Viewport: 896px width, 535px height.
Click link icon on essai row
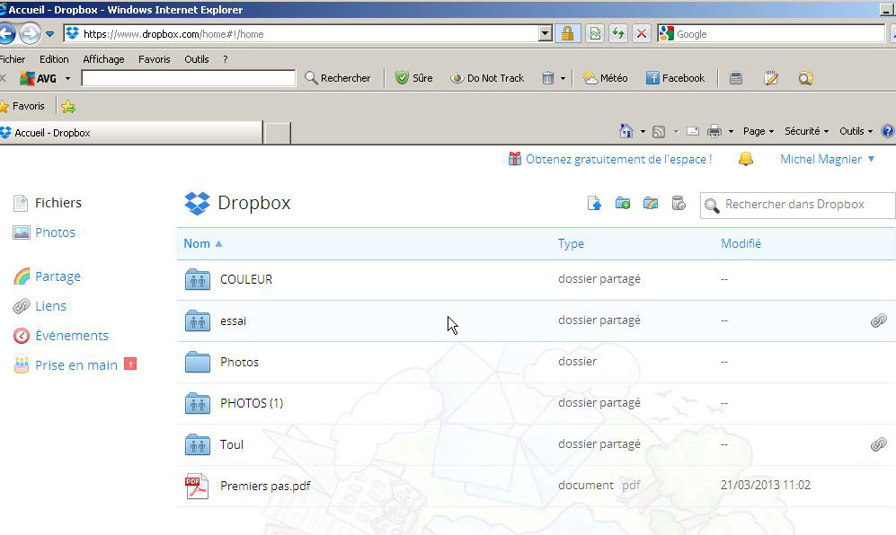878,320
